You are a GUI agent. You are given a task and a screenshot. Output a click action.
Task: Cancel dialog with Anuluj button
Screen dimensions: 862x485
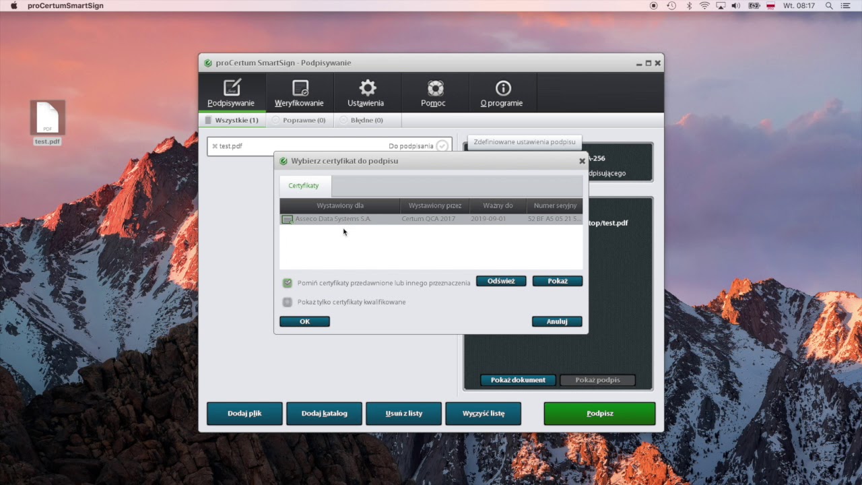click(557, 321)
